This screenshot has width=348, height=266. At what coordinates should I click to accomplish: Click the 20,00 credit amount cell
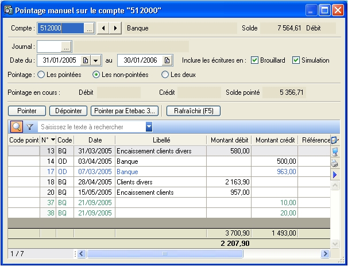pyautogui.click(x=274, y=213)
